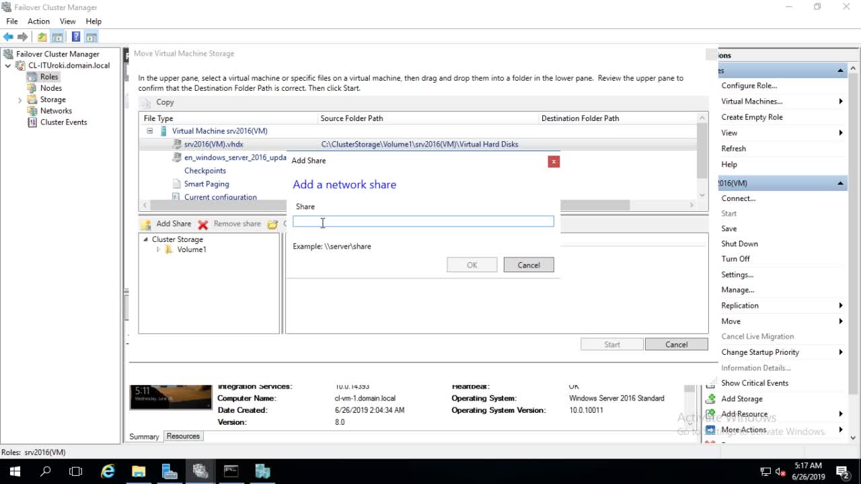
Task: Click Cancel in Add Share dialog
Action: point(529,265)
